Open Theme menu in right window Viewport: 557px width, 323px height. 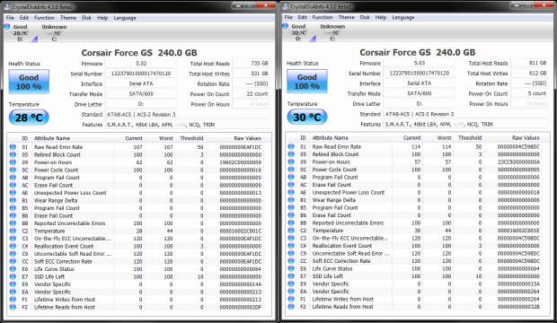pyautogui.click(x=346, y=17)
